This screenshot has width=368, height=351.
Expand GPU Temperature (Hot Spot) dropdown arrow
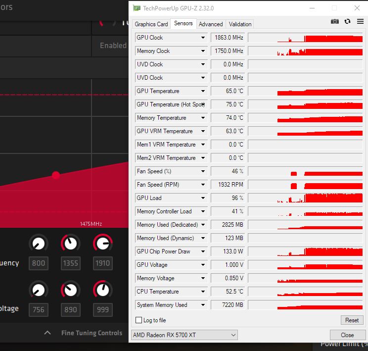[x=203, y=104]
